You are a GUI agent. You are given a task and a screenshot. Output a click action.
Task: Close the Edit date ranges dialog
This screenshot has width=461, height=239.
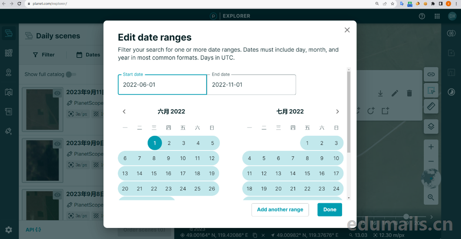(x=347, y=30)
